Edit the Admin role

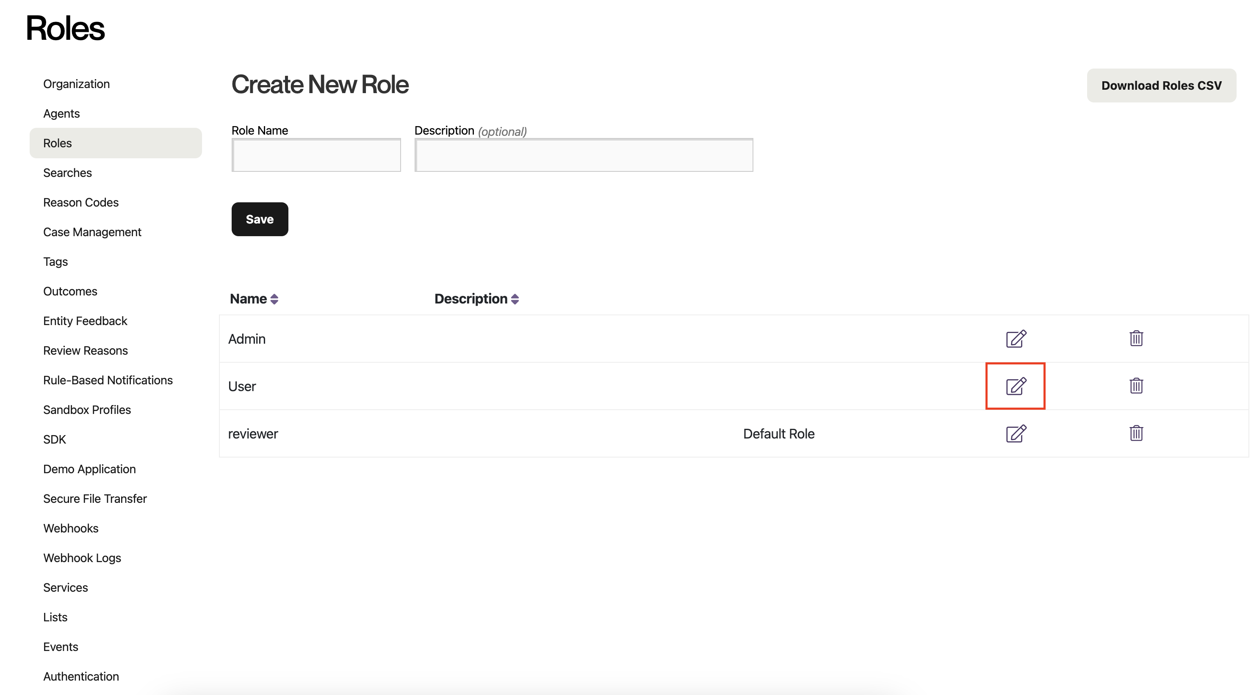click(x=1016, y=338)
